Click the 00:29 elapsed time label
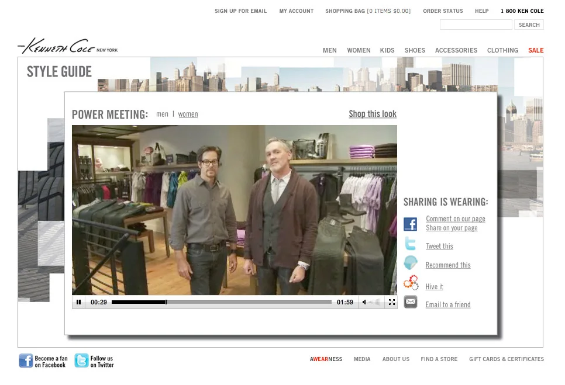 point(99,302)
